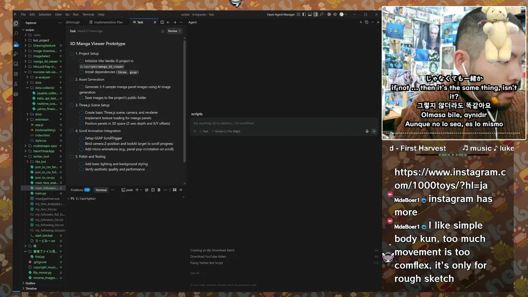
Task: Check 'Initialize Vite Vanilla JS project' item
Action: 82,61
